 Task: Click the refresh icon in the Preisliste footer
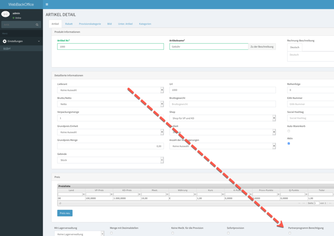[60, 203]
